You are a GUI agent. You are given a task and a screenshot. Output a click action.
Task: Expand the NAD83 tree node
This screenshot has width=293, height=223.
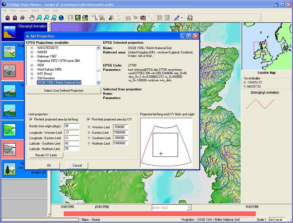32,52
